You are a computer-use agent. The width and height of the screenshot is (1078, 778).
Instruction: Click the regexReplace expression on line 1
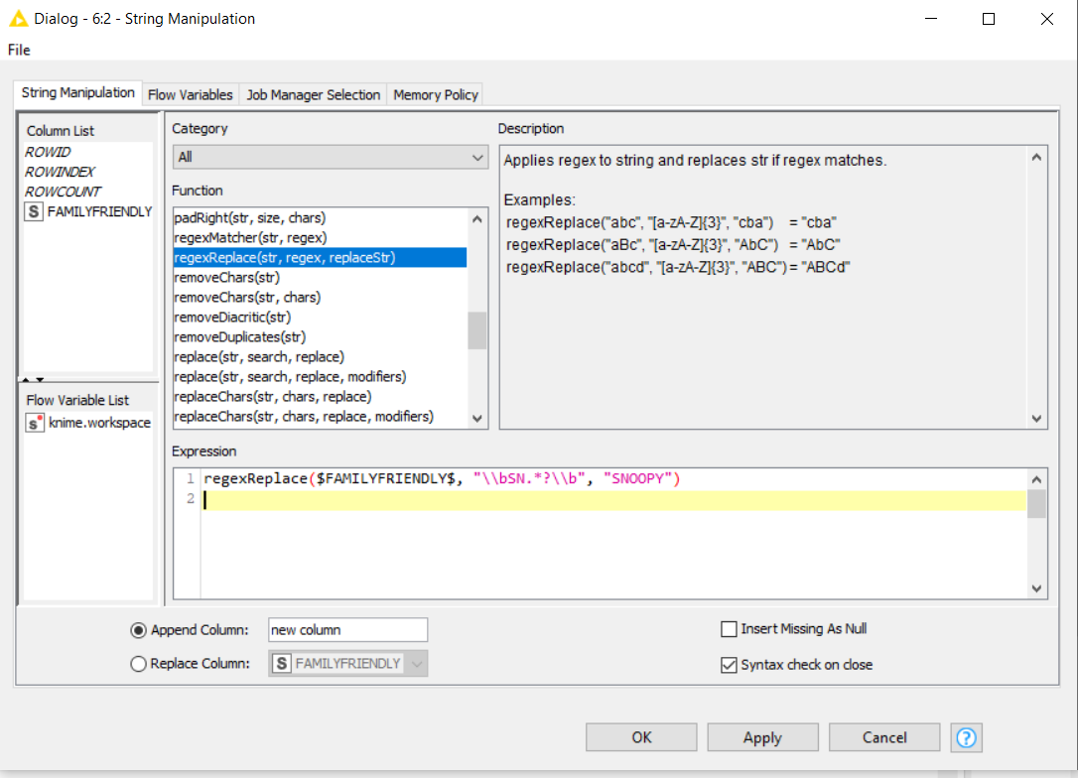pyautogui.click(x=442, y=479)
